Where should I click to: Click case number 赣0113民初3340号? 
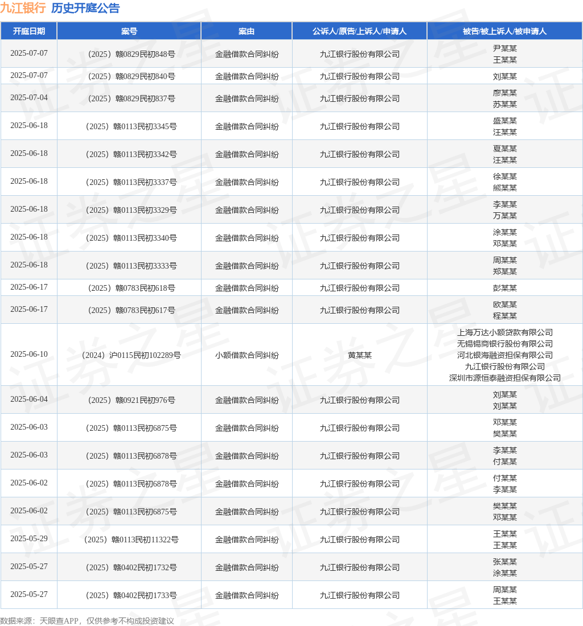point(131,238)
